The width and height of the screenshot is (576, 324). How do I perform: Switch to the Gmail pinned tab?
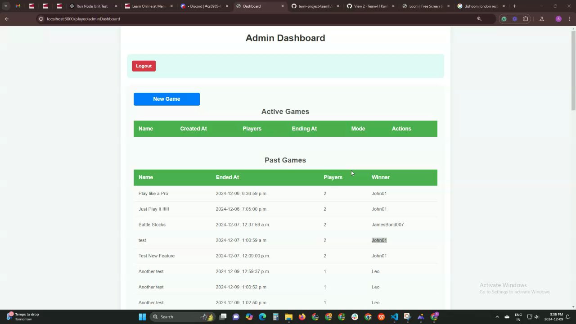pyautogui.click(x=18, y=6)
